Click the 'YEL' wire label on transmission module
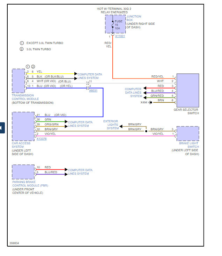This screenshot has height=256, width=222. click(x=39, y=72)
